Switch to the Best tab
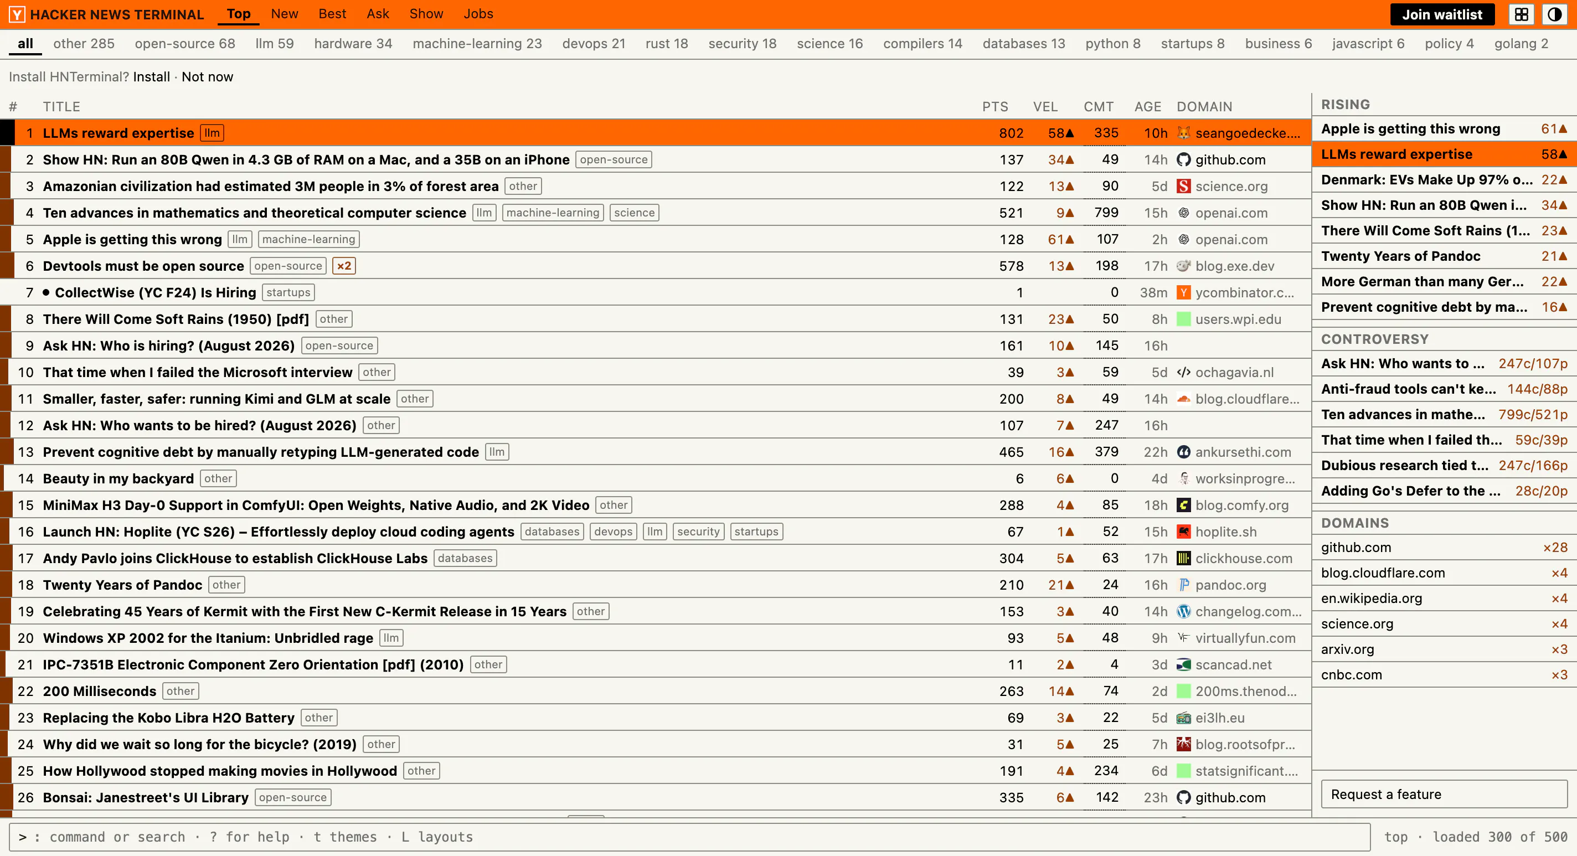Screen dimensions: 1577x856 click(332, 13)
